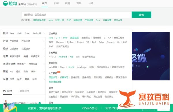Click UI设计师 in the 热门搜索 row
173x112 pixels.
point(60,20)
